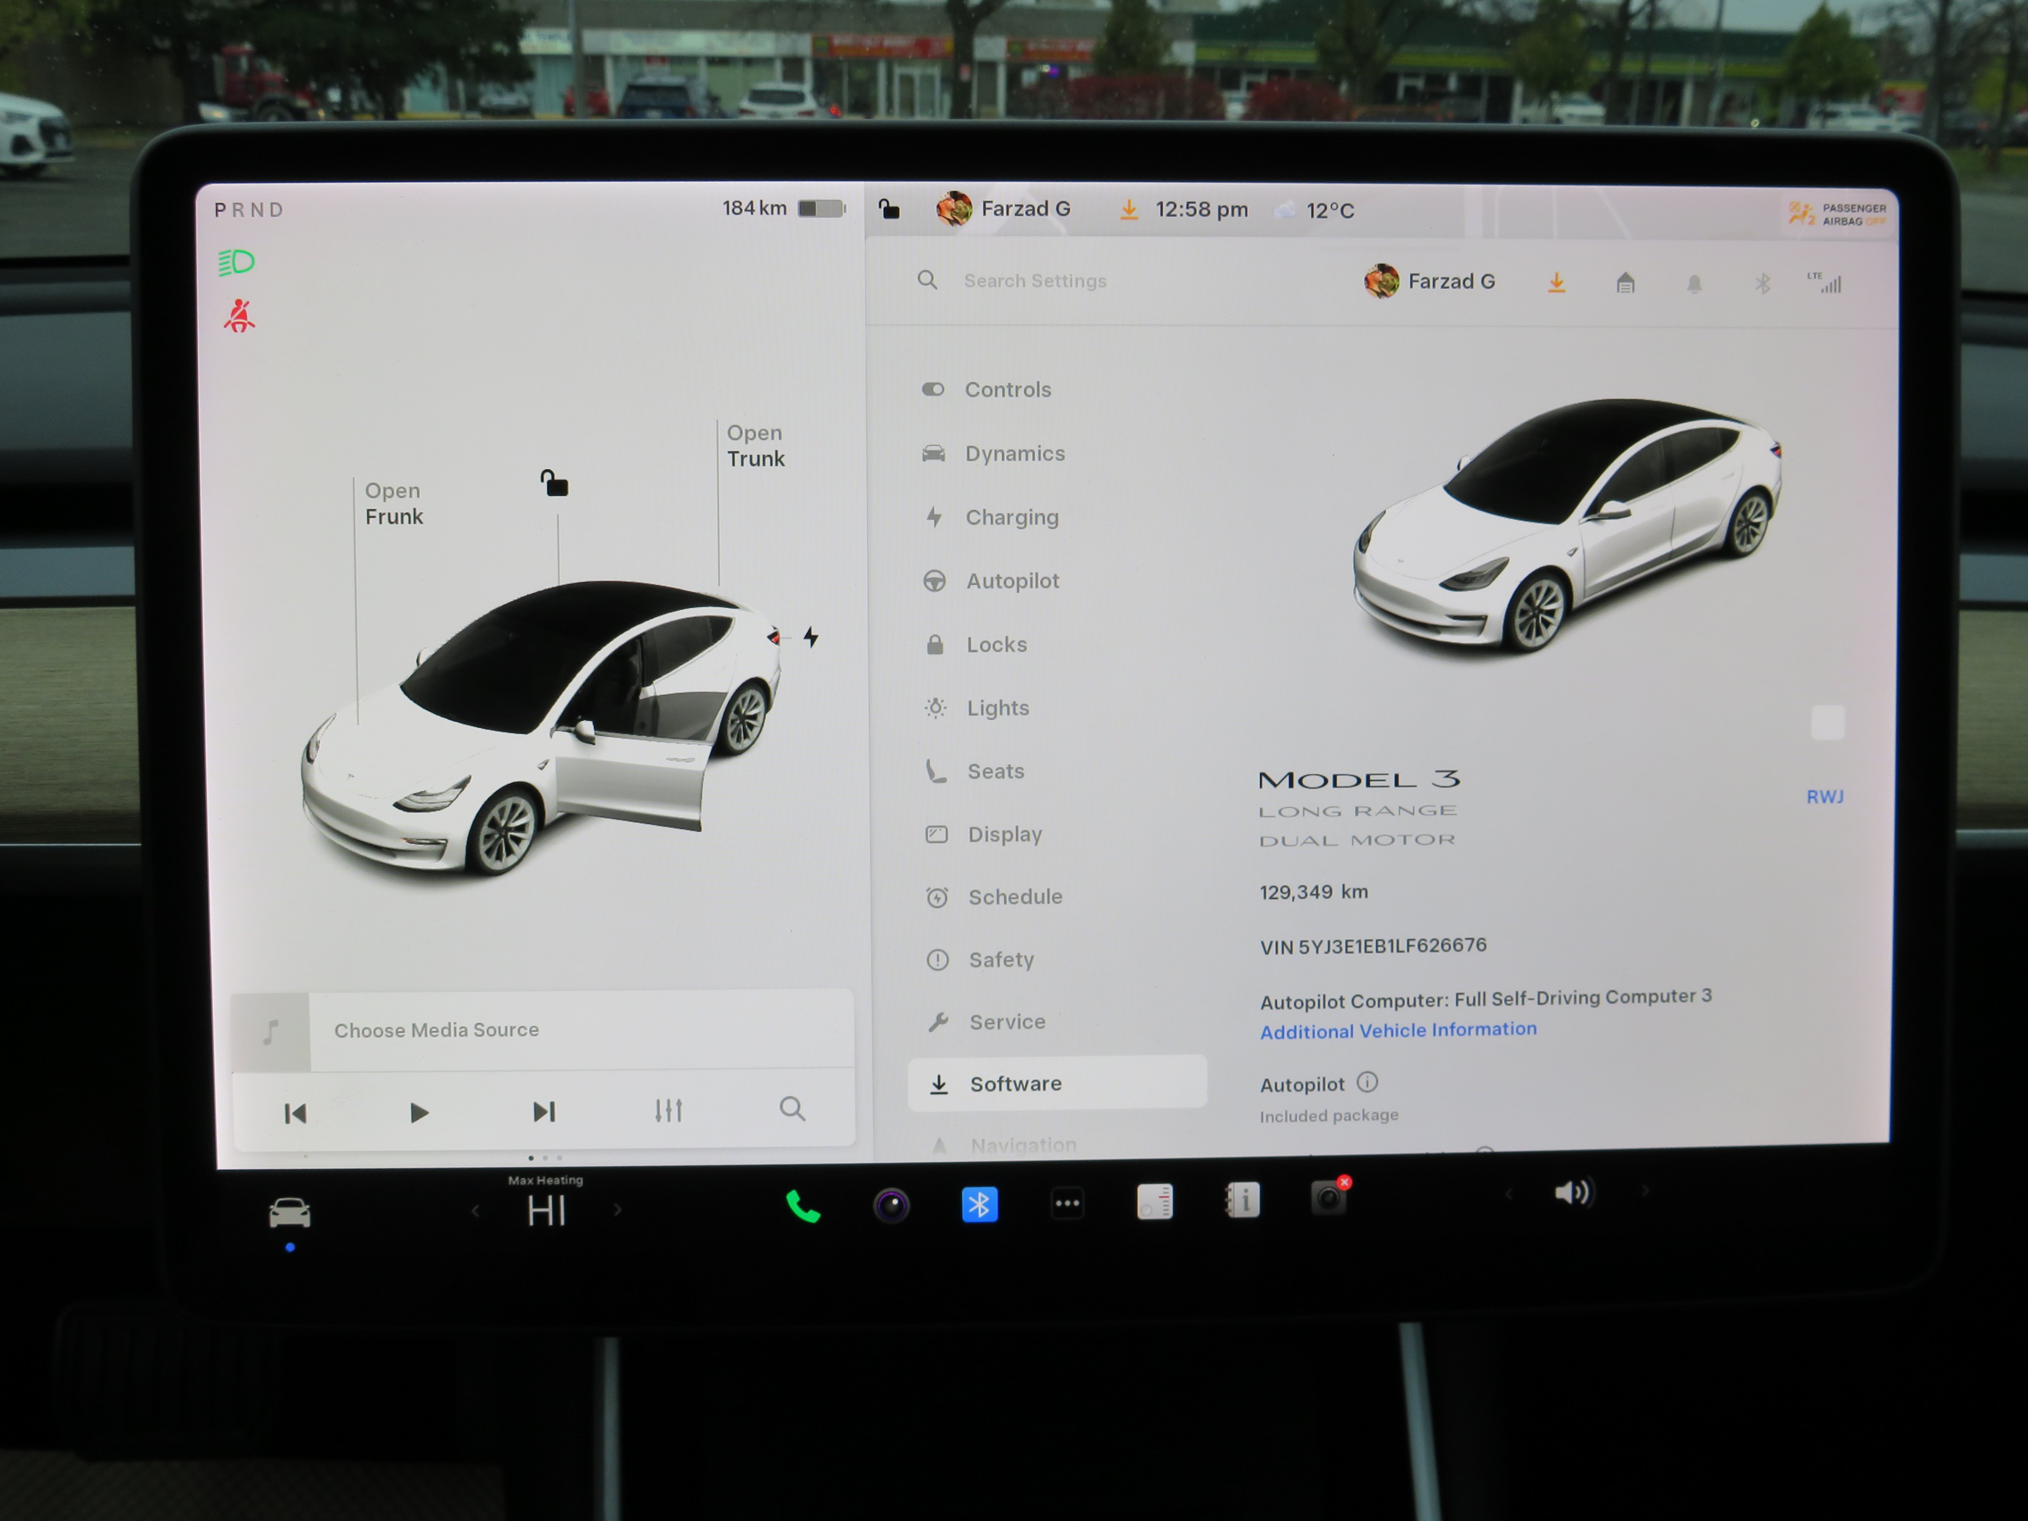Viewport: 2028px width, 1521px height.
Task: Open the HomeLink garage icon in the status bar
Action: click(x=1624, y=283)
